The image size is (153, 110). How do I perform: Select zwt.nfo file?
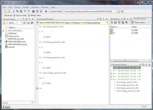click(x=11, y=47)
